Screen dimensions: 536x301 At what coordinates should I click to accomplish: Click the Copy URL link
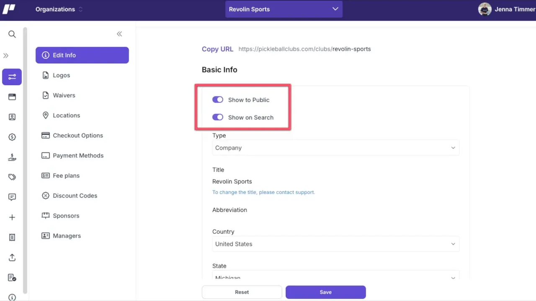point(217,49)
